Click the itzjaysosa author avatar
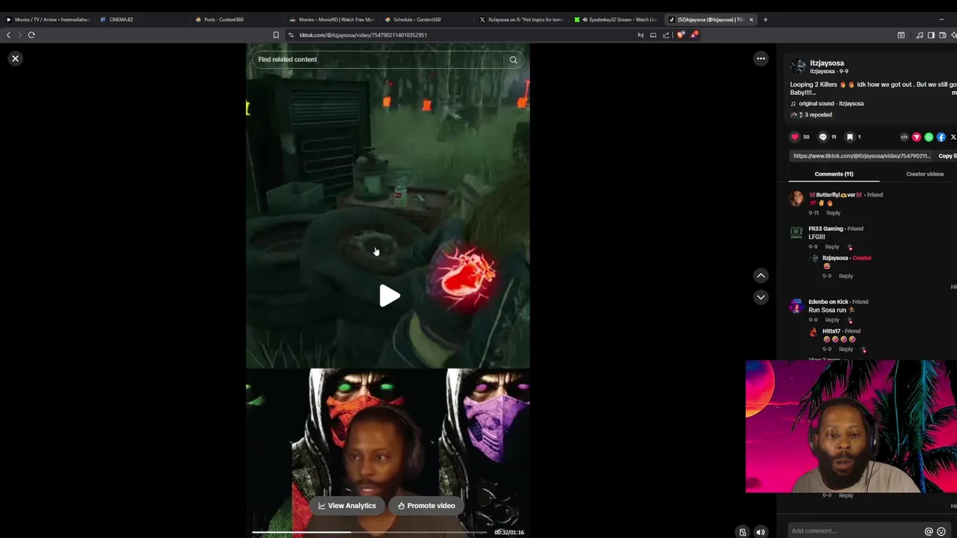The image size is (957, 538). pyautogui.click(x=798, y=67)
